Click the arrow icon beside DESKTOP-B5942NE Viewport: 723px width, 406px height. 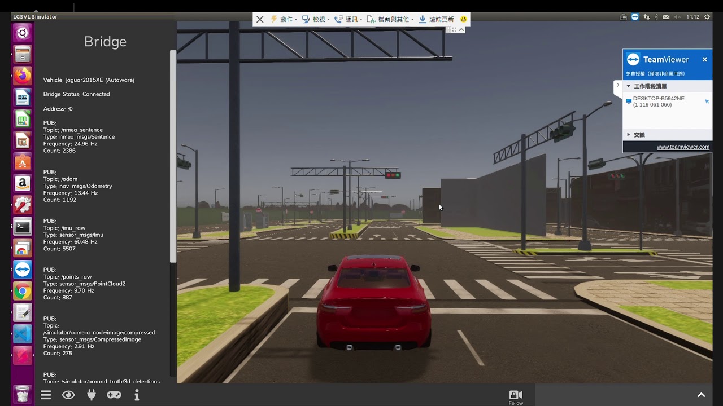pyautogui.click(x=707, y=101)
